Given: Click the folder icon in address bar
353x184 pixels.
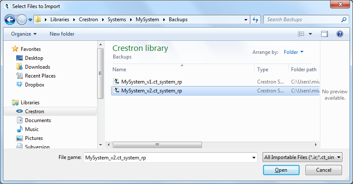Looking at the screenshot, I should click(x=38, y=20).
